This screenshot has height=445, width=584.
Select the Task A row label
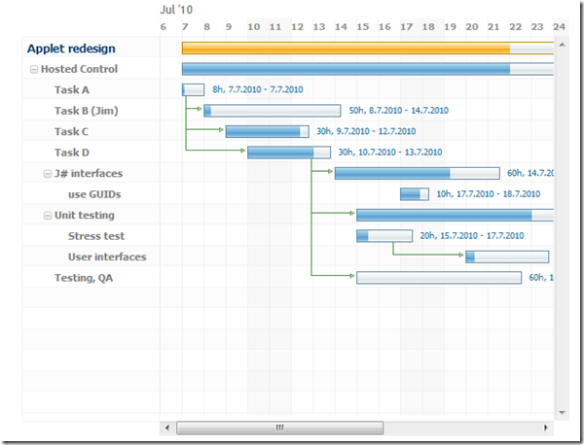tap(72, 90)
